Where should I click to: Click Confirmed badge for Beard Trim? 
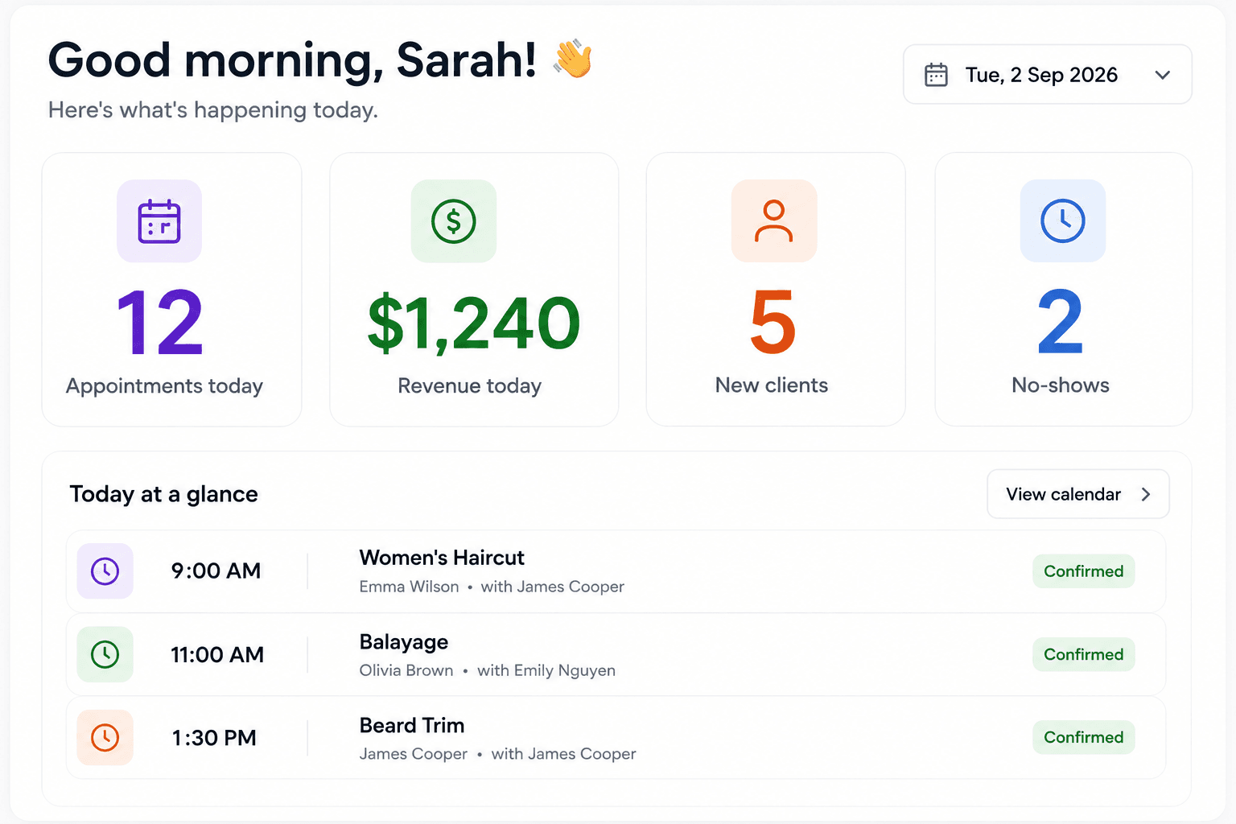click(x=1084, y=737)
